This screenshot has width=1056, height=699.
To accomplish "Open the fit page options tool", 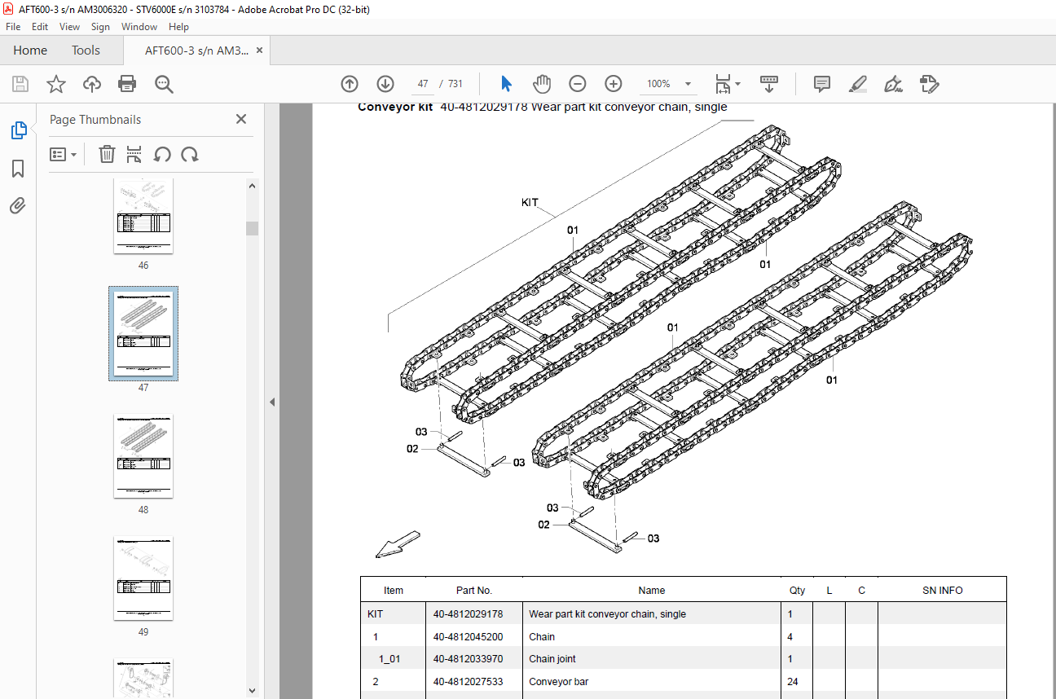I will tap(727, 84).
